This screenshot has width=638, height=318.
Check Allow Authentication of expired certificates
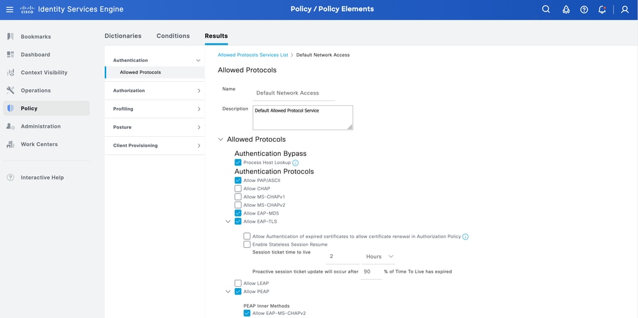tap(247, 236)
